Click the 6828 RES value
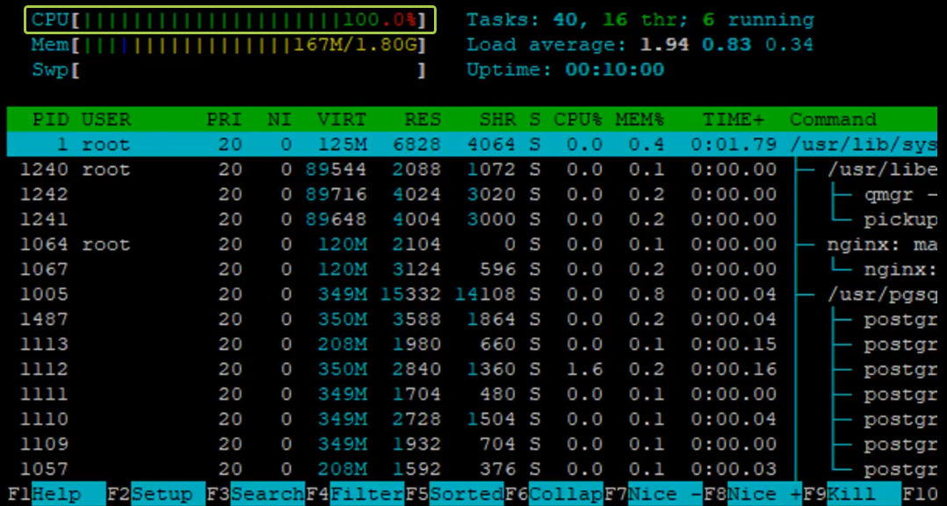Viewport: 947px width, 506px height. (x=417, y=145)
